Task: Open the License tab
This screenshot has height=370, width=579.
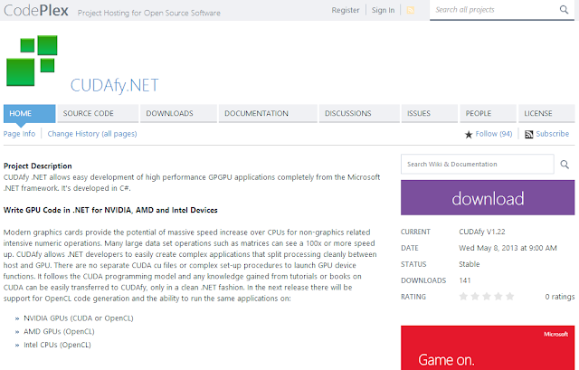Action: (538, 114)
